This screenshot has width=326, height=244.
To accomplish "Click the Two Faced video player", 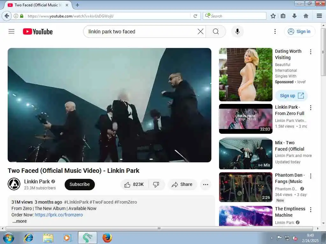I will [110, 105].
